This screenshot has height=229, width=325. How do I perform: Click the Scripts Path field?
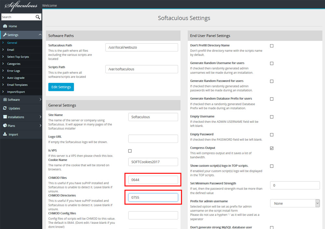coord(142,69)
